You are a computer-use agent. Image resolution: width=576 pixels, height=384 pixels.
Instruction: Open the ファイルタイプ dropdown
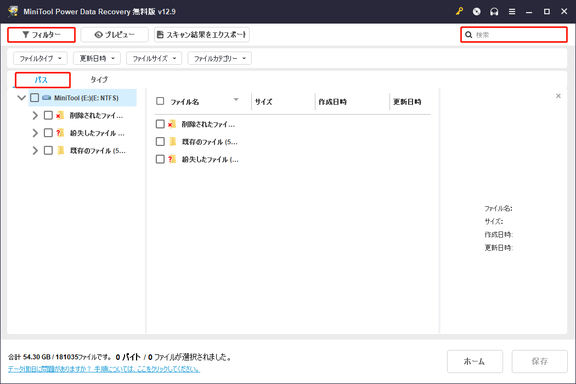click(41, 58)
